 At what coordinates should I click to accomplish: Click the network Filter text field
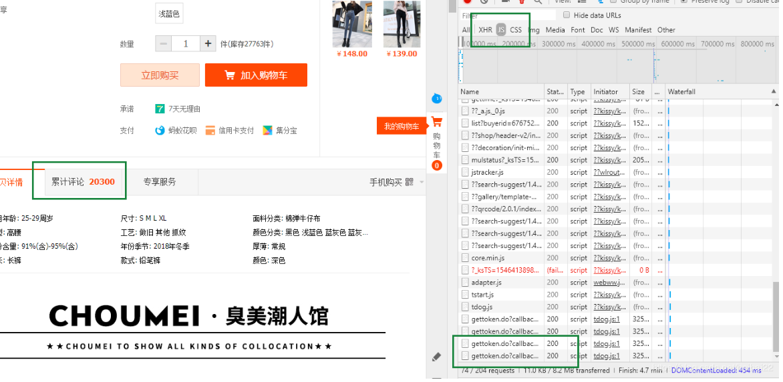pos(508,15)
